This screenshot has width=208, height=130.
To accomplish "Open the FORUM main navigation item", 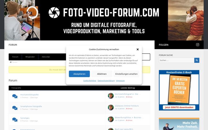I will (x=13, y=45).
